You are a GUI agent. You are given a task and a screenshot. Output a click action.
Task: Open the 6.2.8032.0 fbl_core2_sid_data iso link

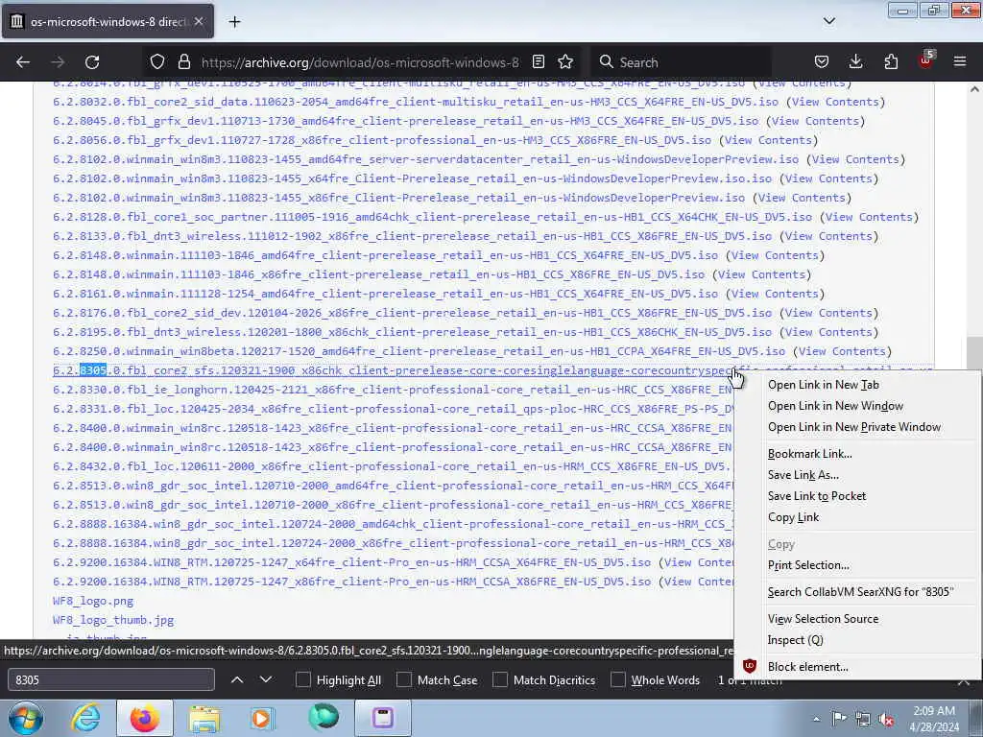coord(416,102)
